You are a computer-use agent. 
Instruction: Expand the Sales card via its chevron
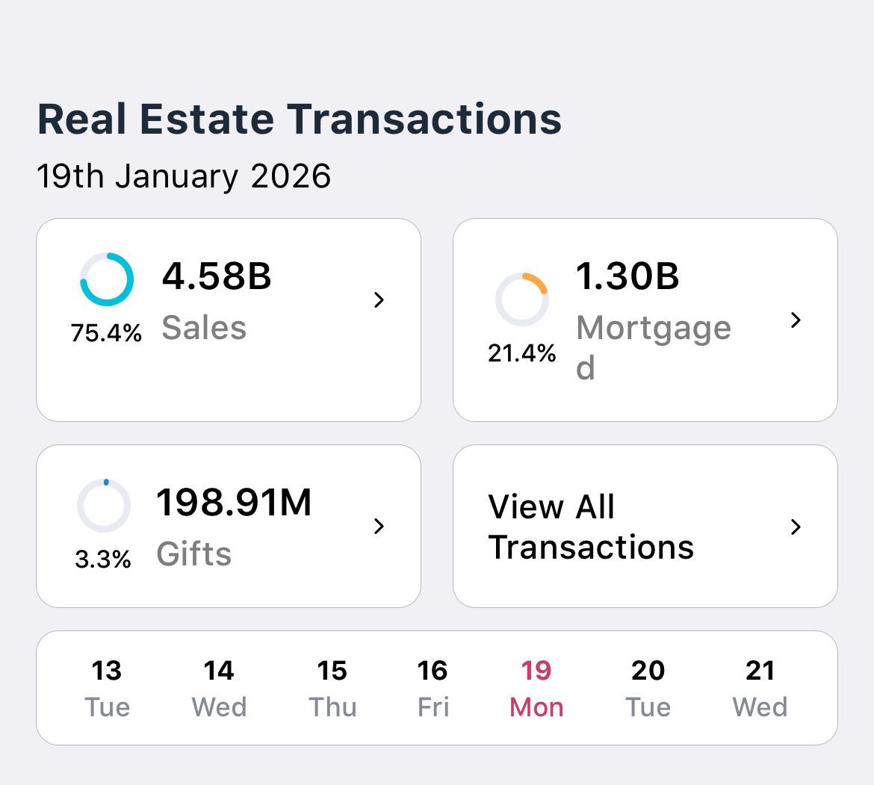379,300
